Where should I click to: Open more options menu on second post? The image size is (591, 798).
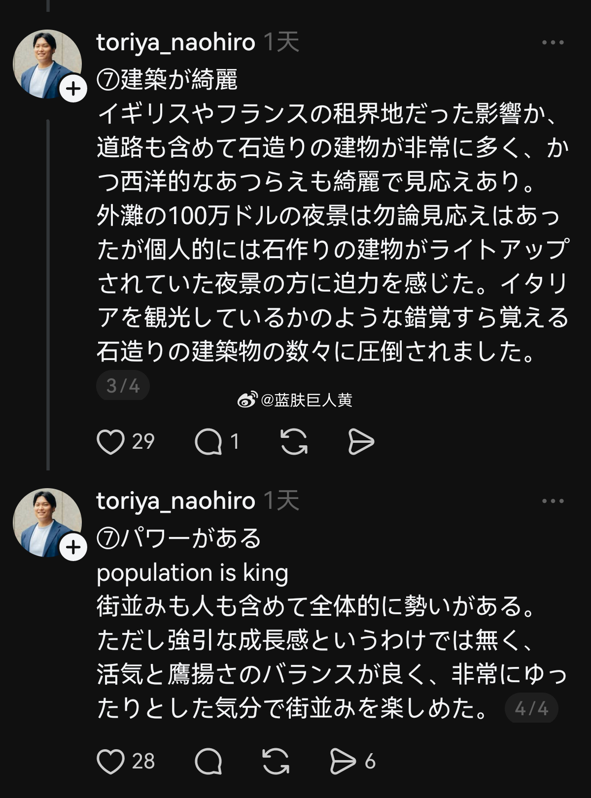[x=553, y=501]
